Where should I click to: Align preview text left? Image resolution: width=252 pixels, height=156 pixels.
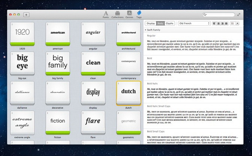click(x=214, y=24)
